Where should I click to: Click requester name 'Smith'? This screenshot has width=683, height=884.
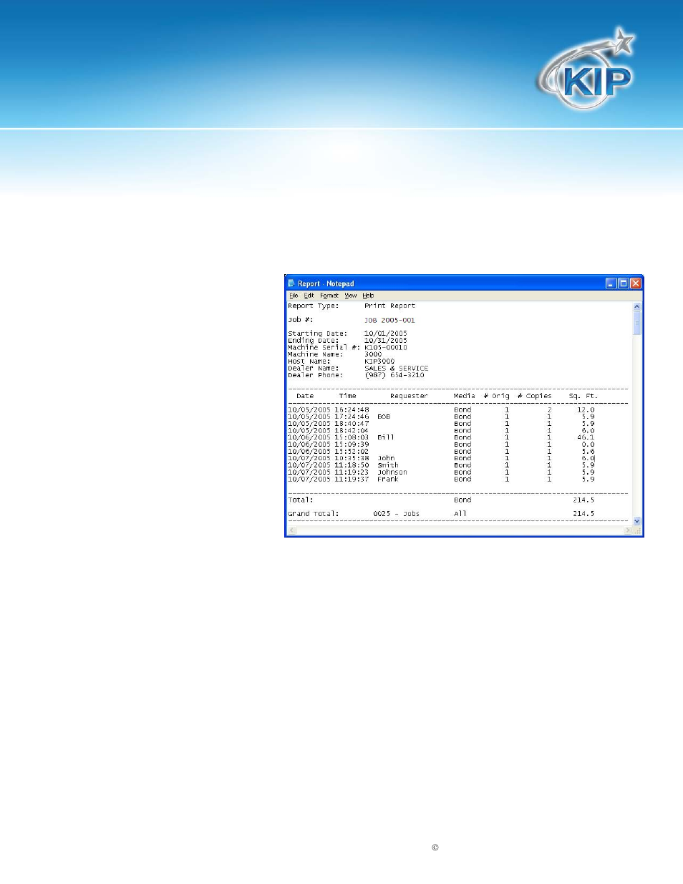388,465
